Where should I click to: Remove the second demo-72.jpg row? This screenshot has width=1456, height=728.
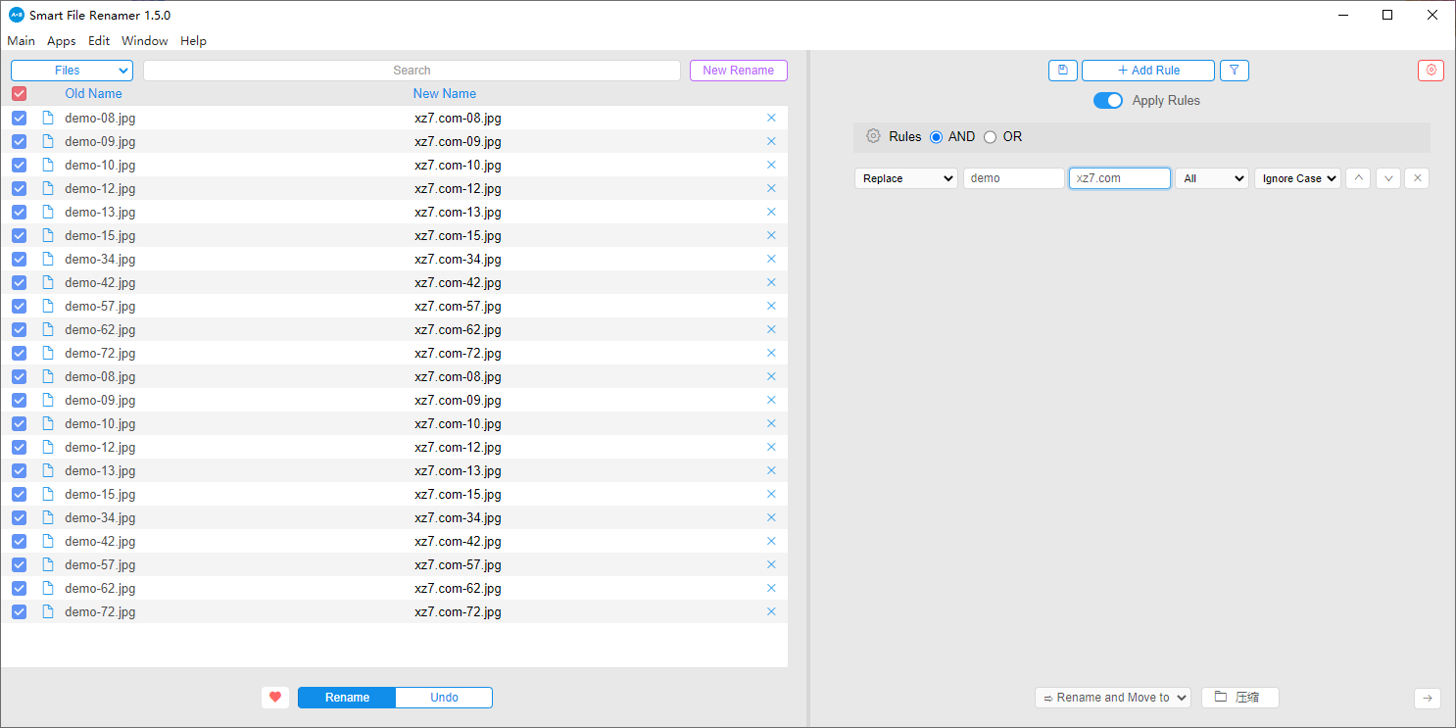click(771, 611)
